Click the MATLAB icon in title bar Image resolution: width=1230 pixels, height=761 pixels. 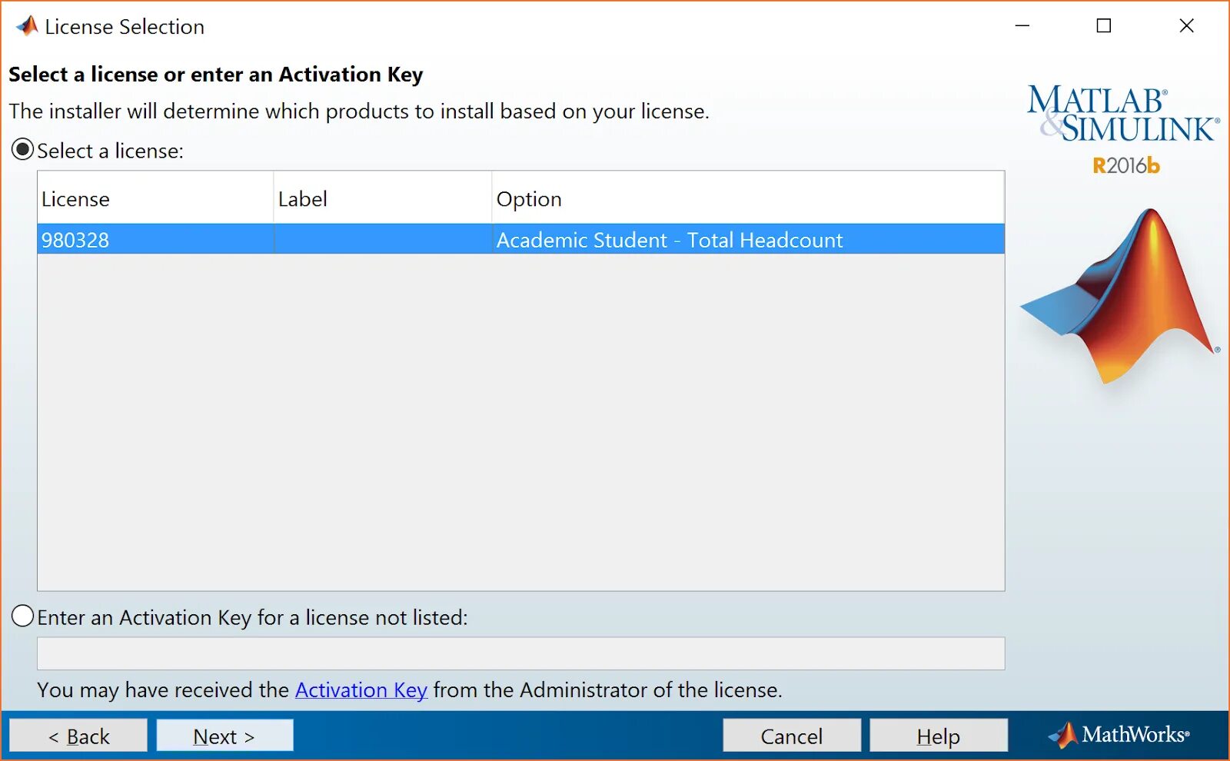click(x=27, y=26)
